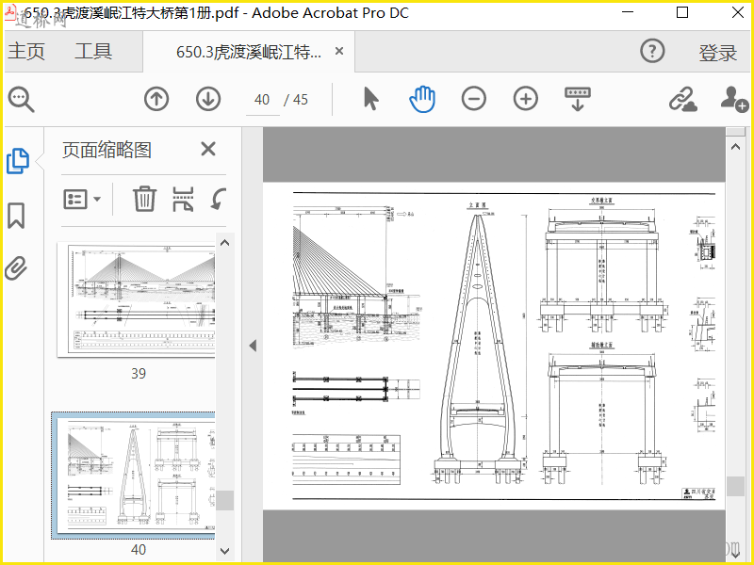Delete selected page with trash icon

144,199
